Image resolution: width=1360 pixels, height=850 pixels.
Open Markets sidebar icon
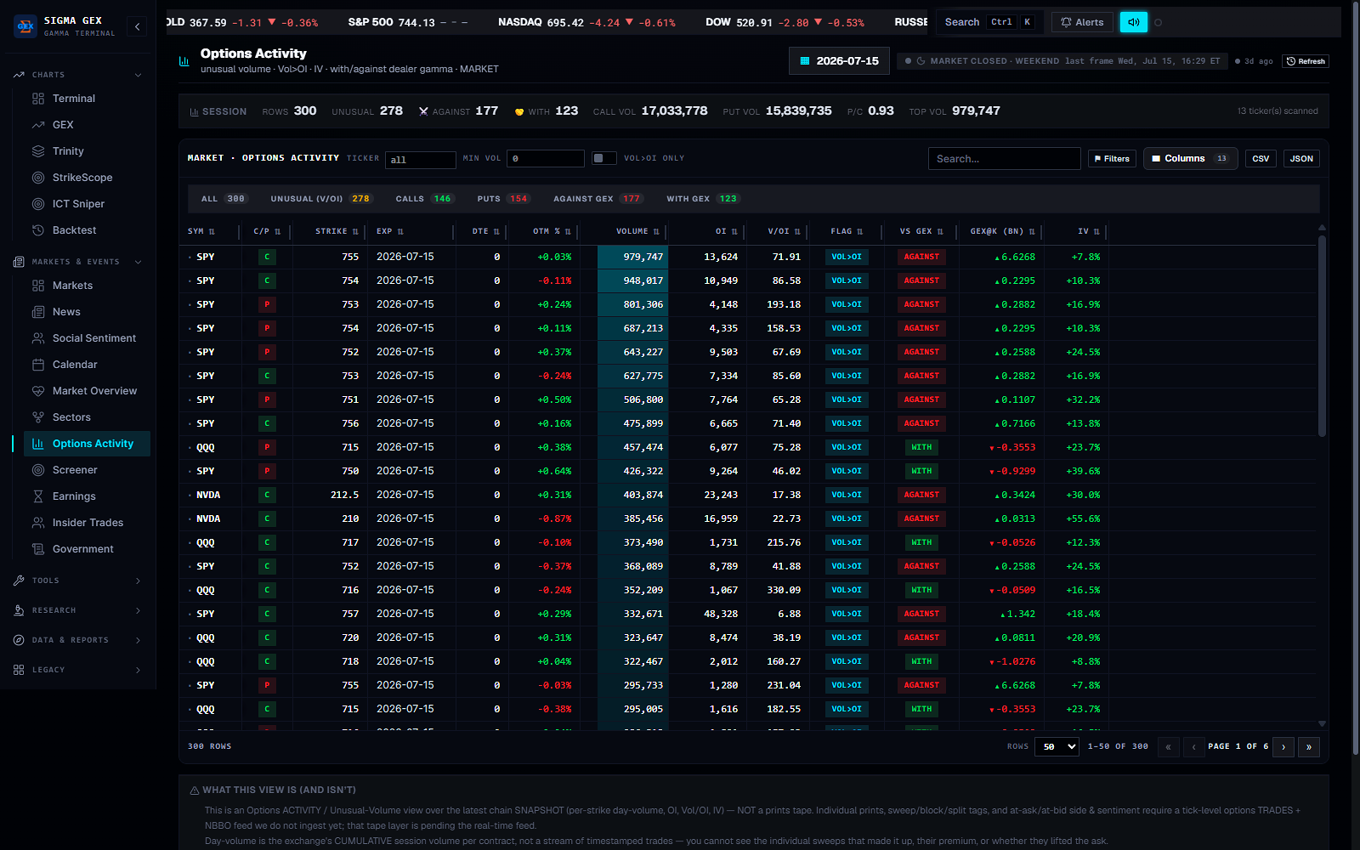coord(38,286)
